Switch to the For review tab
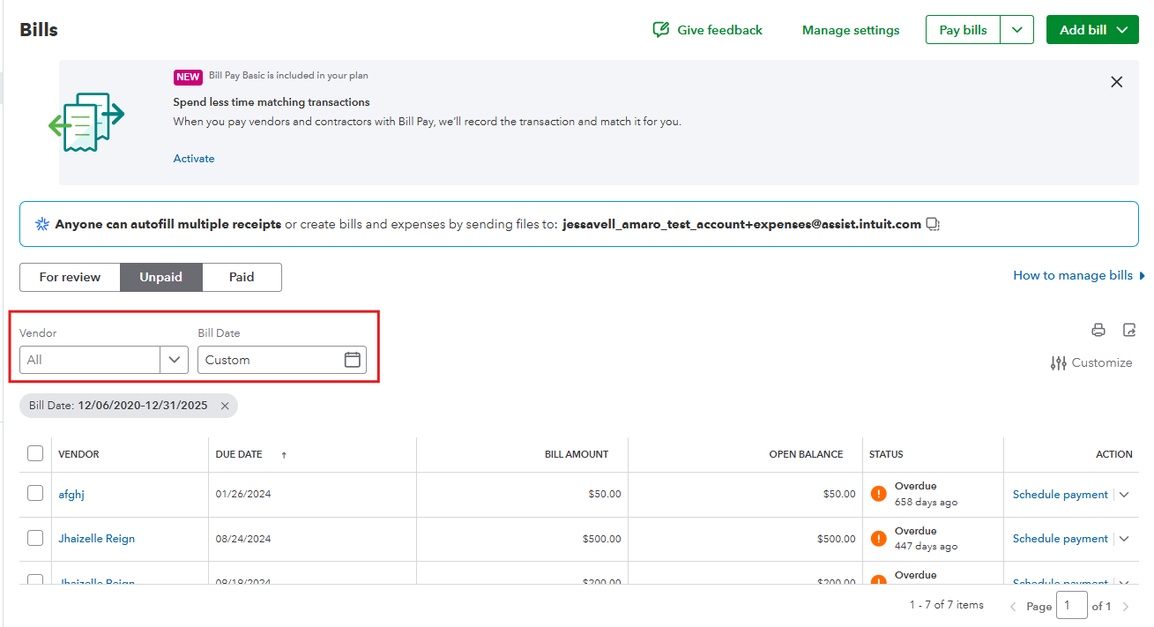This screenshot has height=627, width=1154. point(70,277)
